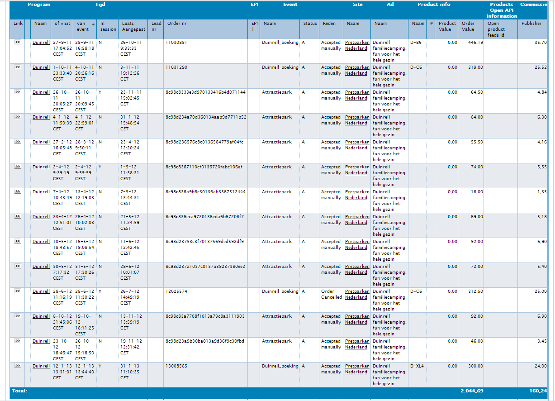Screen dimensions: 555x401
Task: Open Duinrell program link for order 11030881
Action: click(x=41, y=43)
